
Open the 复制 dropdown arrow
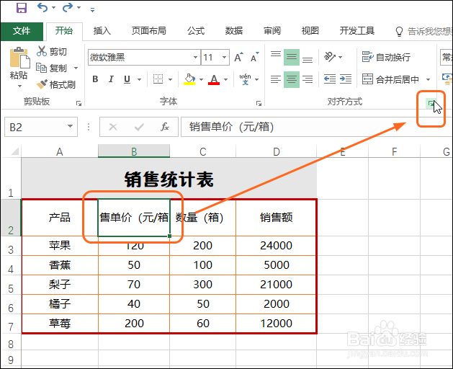76,68
